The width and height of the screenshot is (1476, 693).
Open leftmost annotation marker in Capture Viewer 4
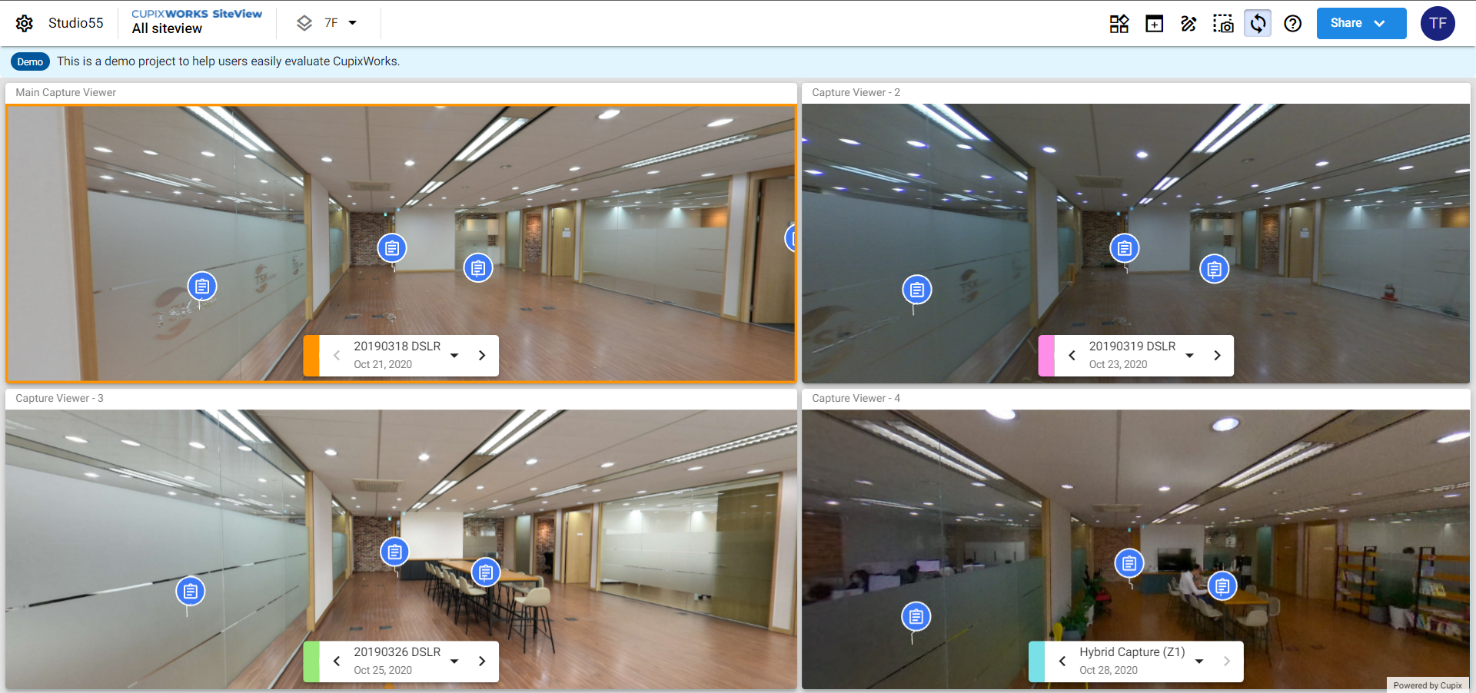click(x=916, y=616)
